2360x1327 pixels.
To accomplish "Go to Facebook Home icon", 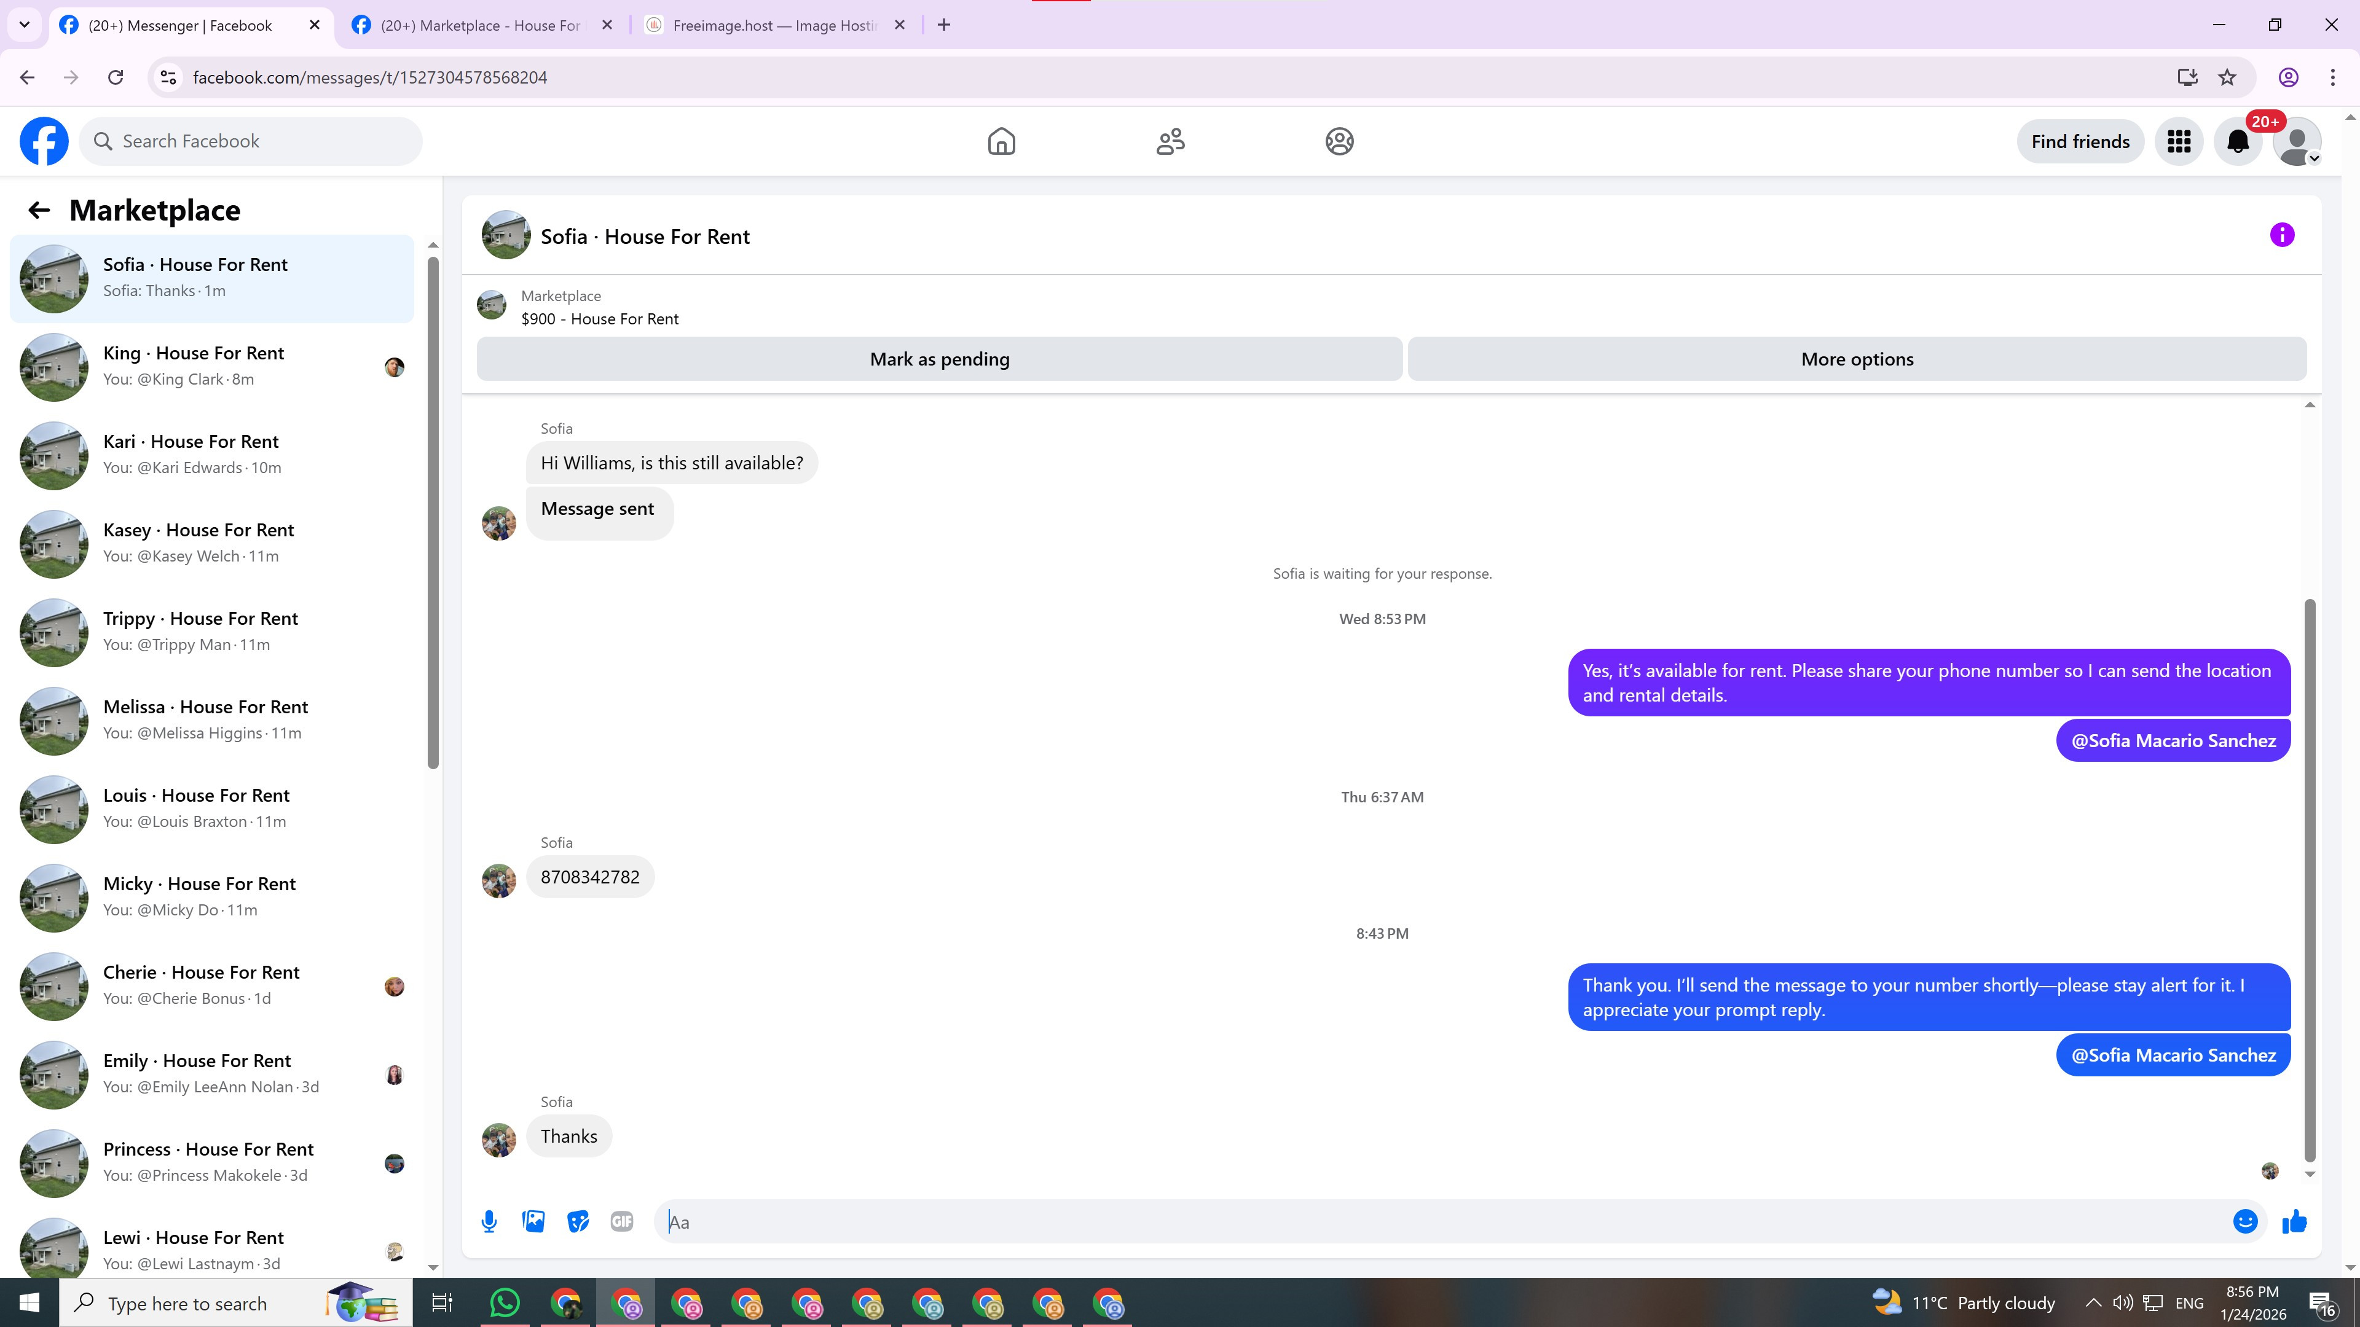I will [x=1001, y=142].
